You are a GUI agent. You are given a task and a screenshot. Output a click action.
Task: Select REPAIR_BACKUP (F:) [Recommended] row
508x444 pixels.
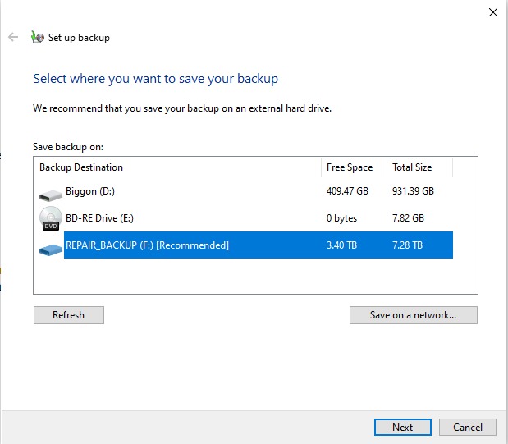[148, 245]
